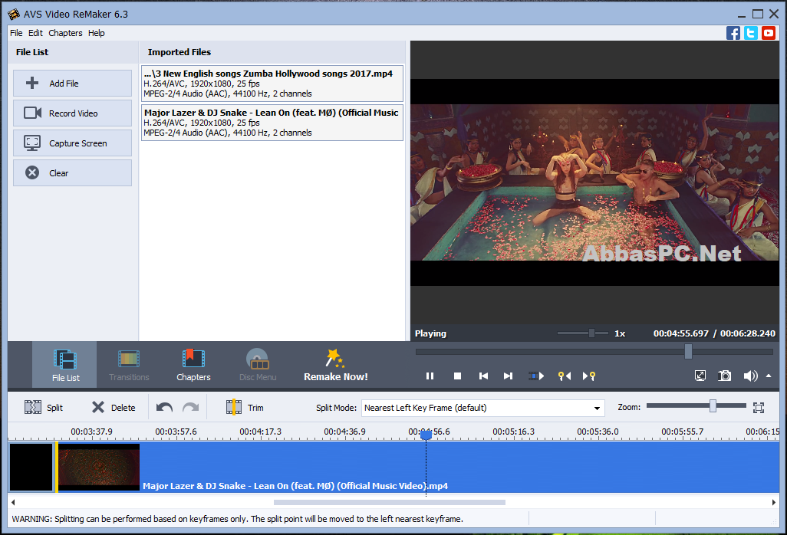Image resolution: width=787 pixels, height=535 pixels.
Task: Go to the previous frame
Action: [x=483, y=376]
